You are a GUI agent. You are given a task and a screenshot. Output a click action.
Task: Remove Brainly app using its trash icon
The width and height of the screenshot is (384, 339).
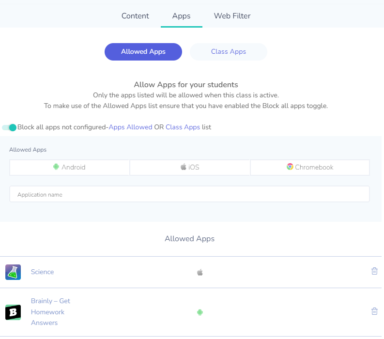coord(374,311)
